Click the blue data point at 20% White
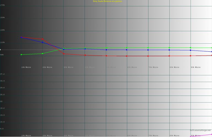The width and height of the screenshot is (212, 137). click(x=42, y=42)
